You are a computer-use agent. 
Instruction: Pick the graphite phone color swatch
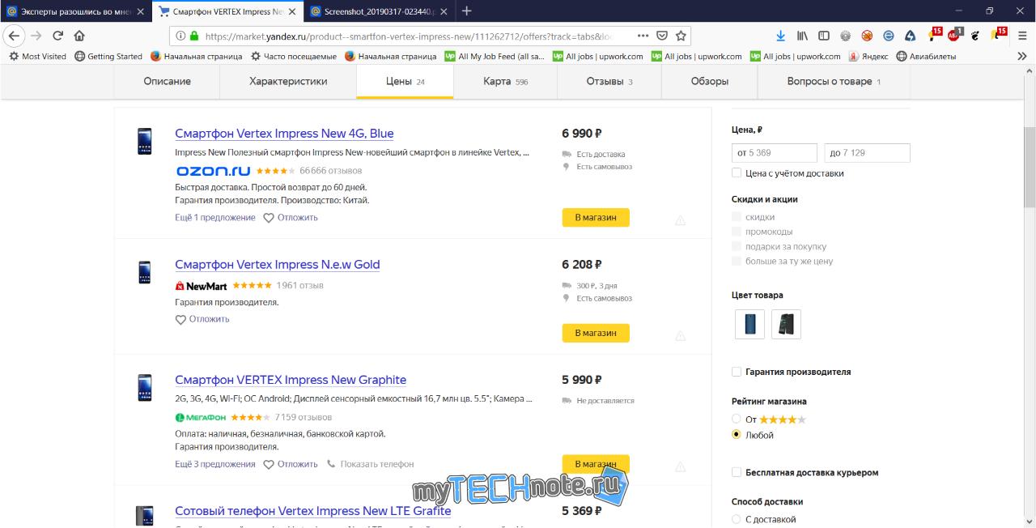tap(786, 325)
